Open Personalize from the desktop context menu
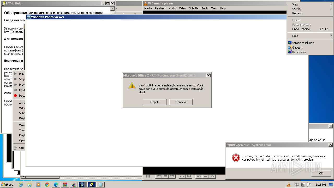334x188 pixels. (310, 52)
